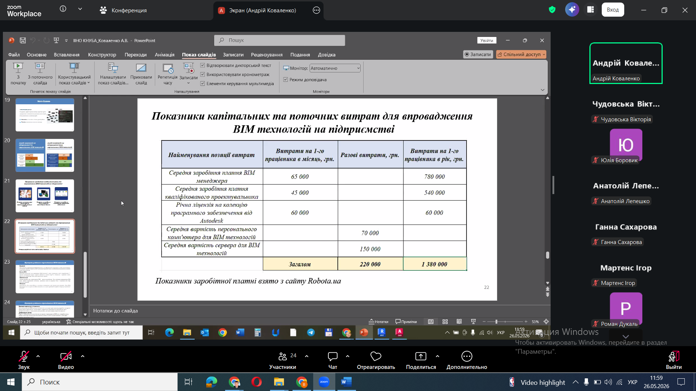Viewport: 696px width, 391px height.
Task: Open Telegram in the shared screen taskbar
Action: pyautogui.click(x=311, y=332)
